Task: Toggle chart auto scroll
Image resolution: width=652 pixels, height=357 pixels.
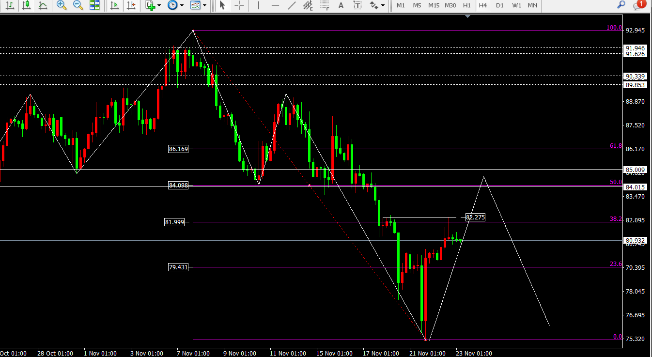Action: click(114, 5)
